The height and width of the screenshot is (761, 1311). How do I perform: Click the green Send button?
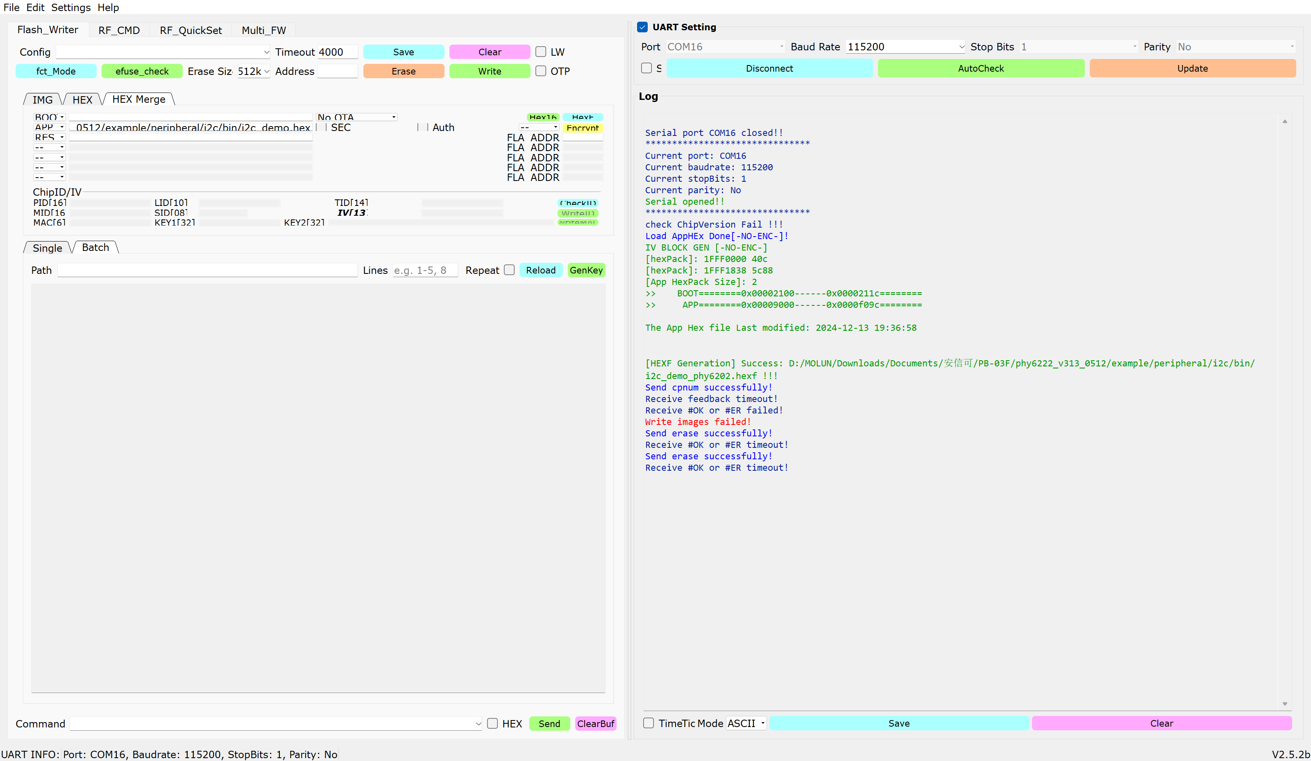point(549,724)
